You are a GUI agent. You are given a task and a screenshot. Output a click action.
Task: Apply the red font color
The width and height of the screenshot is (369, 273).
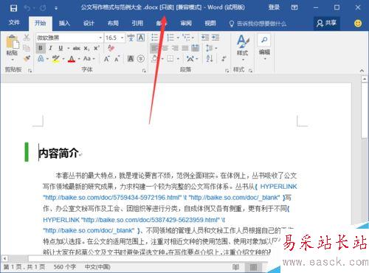pos(72,59)
